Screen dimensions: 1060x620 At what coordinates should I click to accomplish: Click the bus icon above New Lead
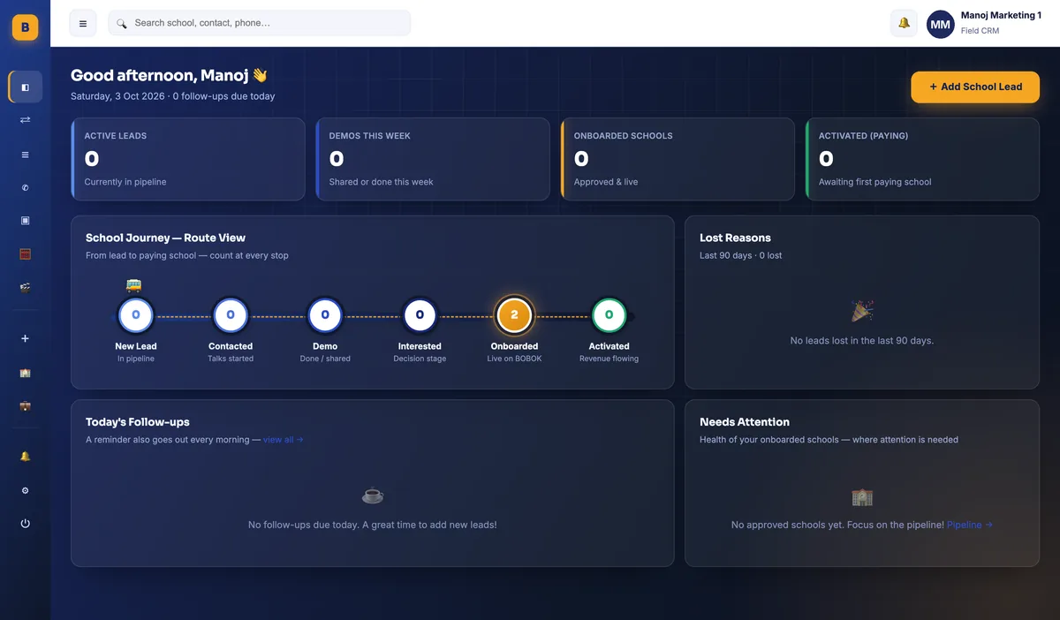pyautogui.click(x=133, y=285)
